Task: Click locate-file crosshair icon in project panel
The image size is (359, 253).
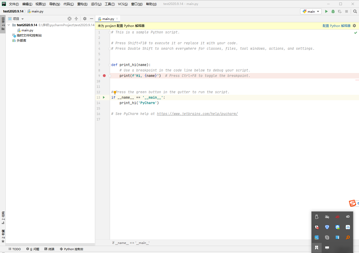Action: tap(70, 19)
